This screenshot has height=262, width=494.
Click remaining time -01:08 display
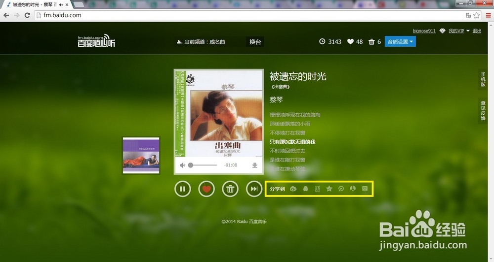click(x=231, y=165)
